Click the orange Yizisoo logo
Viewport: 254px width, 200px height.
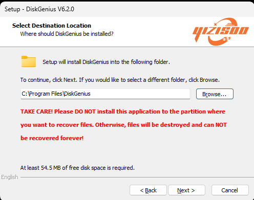click(221, 32)
